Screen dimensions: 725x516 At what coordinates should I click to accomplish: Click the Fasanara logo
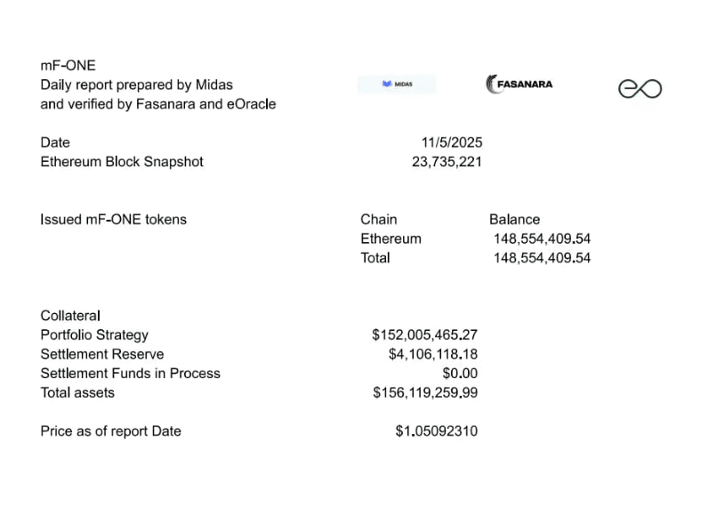click(x=520, y=85)
